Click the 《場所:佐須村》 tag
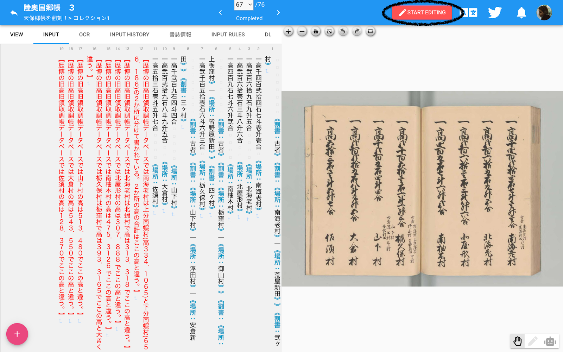Image resolution: width=563 pixels, height=352 pixels. (x=155, y=186)
